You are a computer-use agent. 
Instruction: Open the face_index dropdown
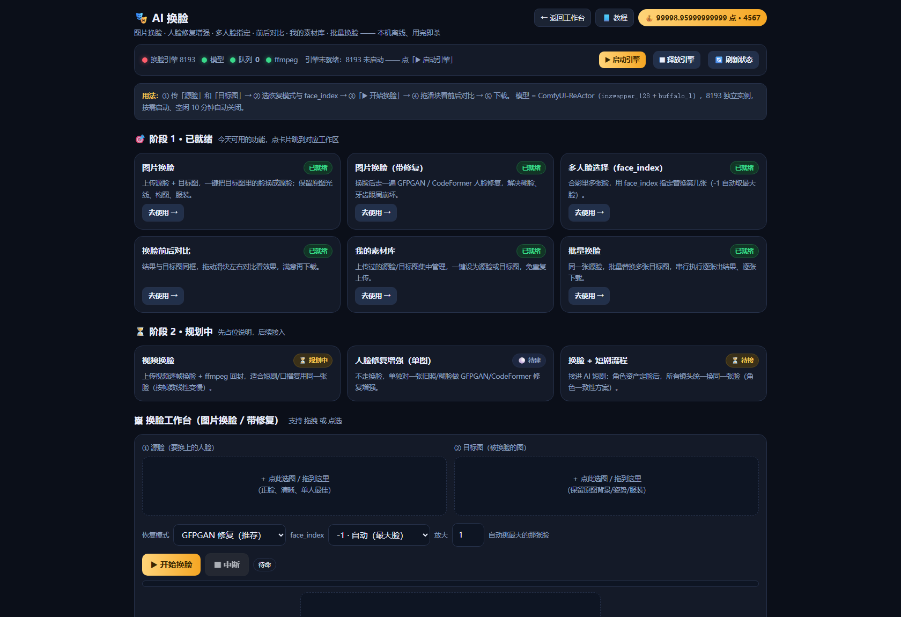tap(379, 535)
